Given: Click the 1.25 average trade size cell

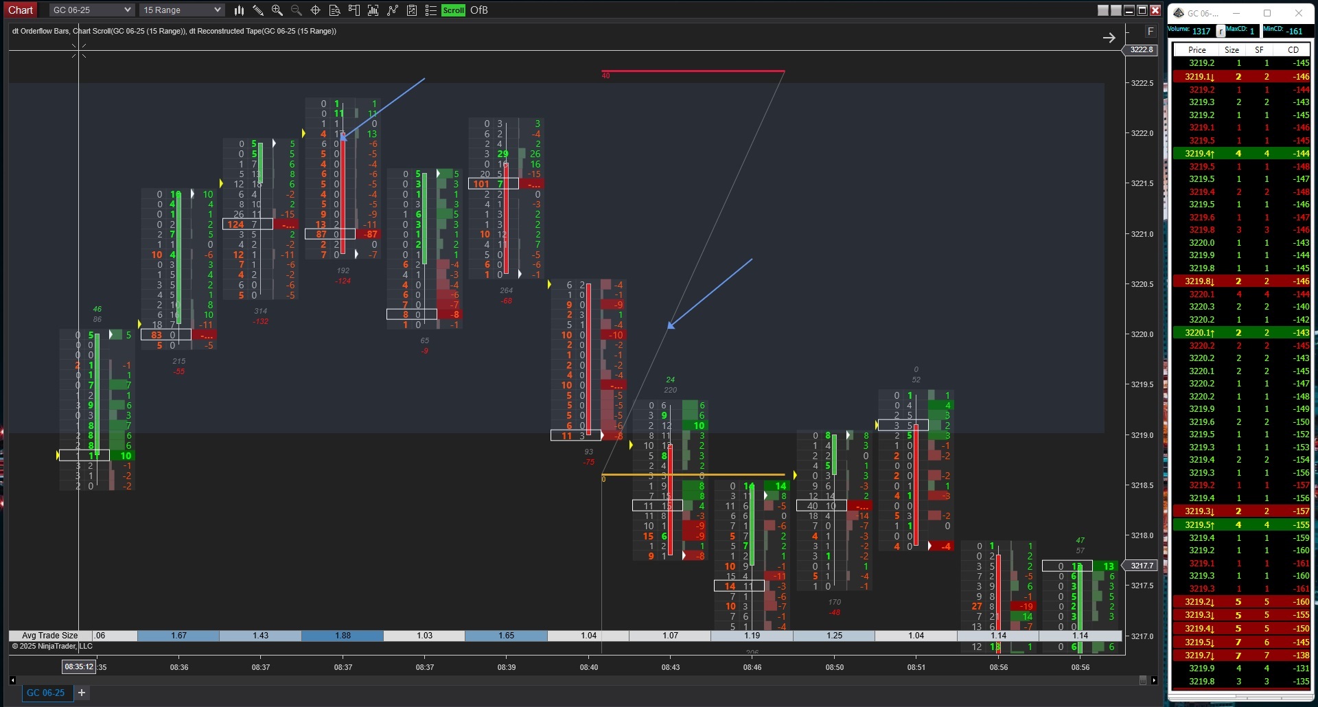Looking at the screenshot, I should click(834, 636).
